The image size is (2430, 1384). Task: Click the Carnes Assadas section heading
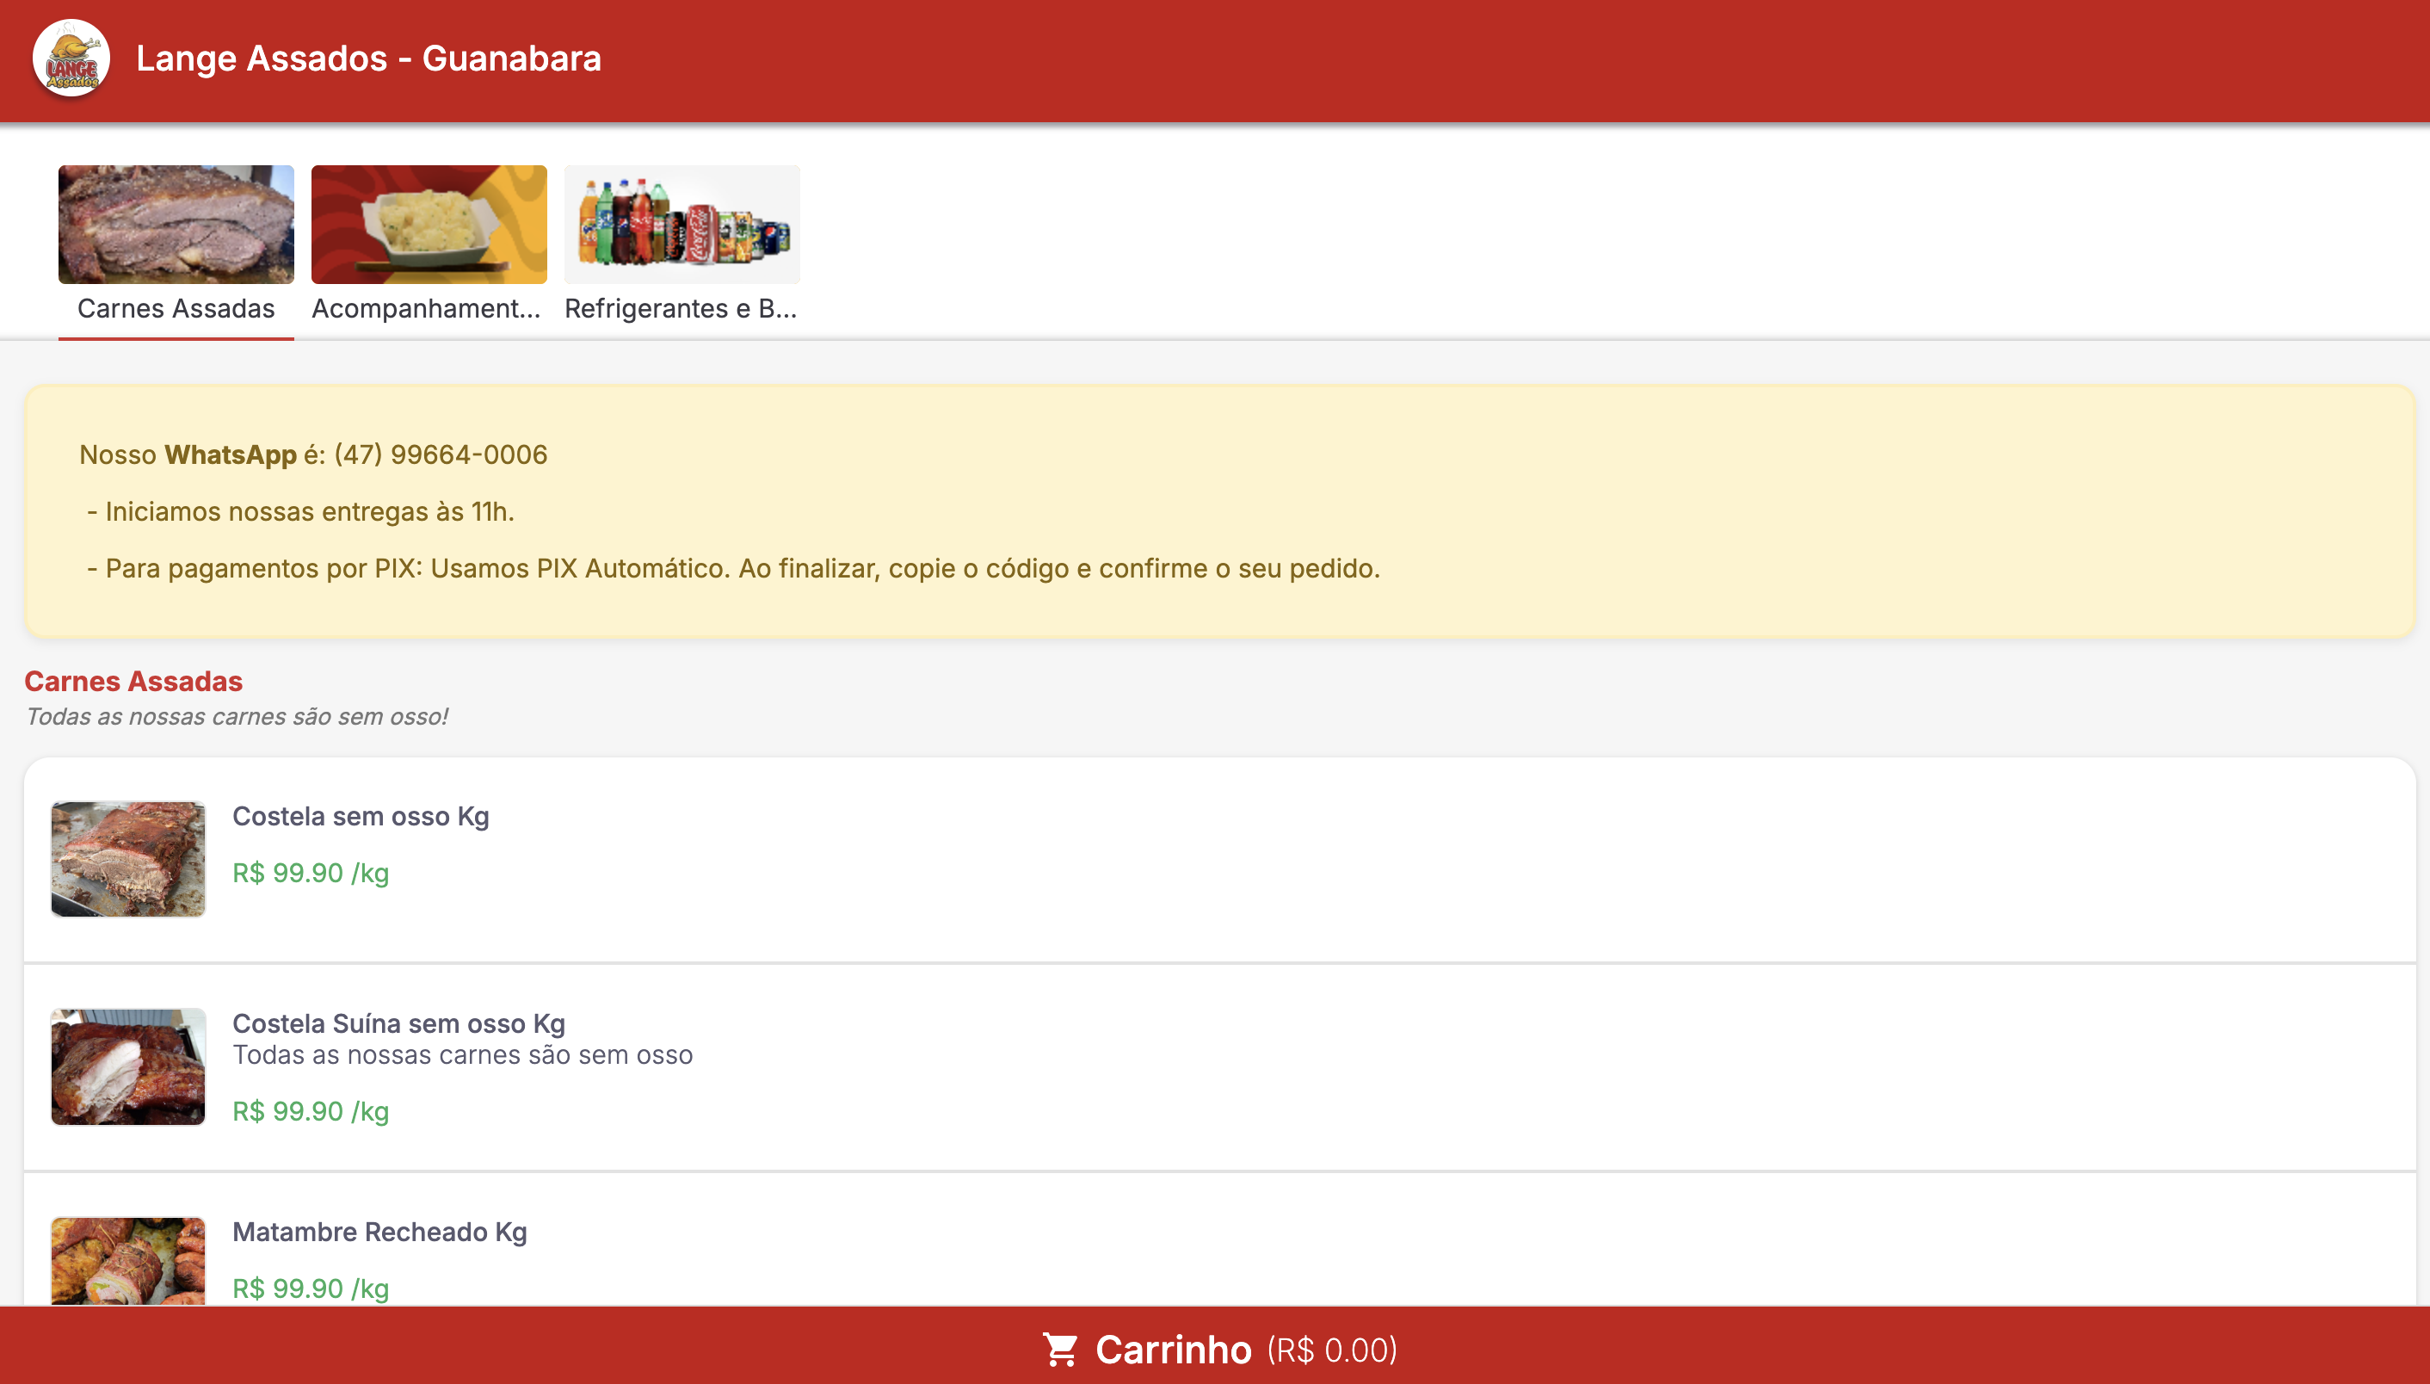133,682
